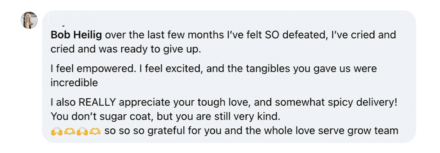Click the word 'incredible'
Screen dimensions: 440x153
(x=74, y=83)
